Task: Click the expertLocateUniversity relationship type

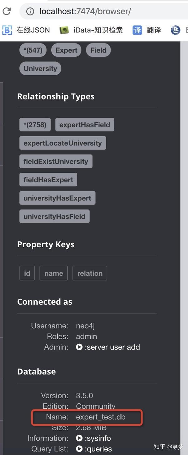Action: coord(63,143)
